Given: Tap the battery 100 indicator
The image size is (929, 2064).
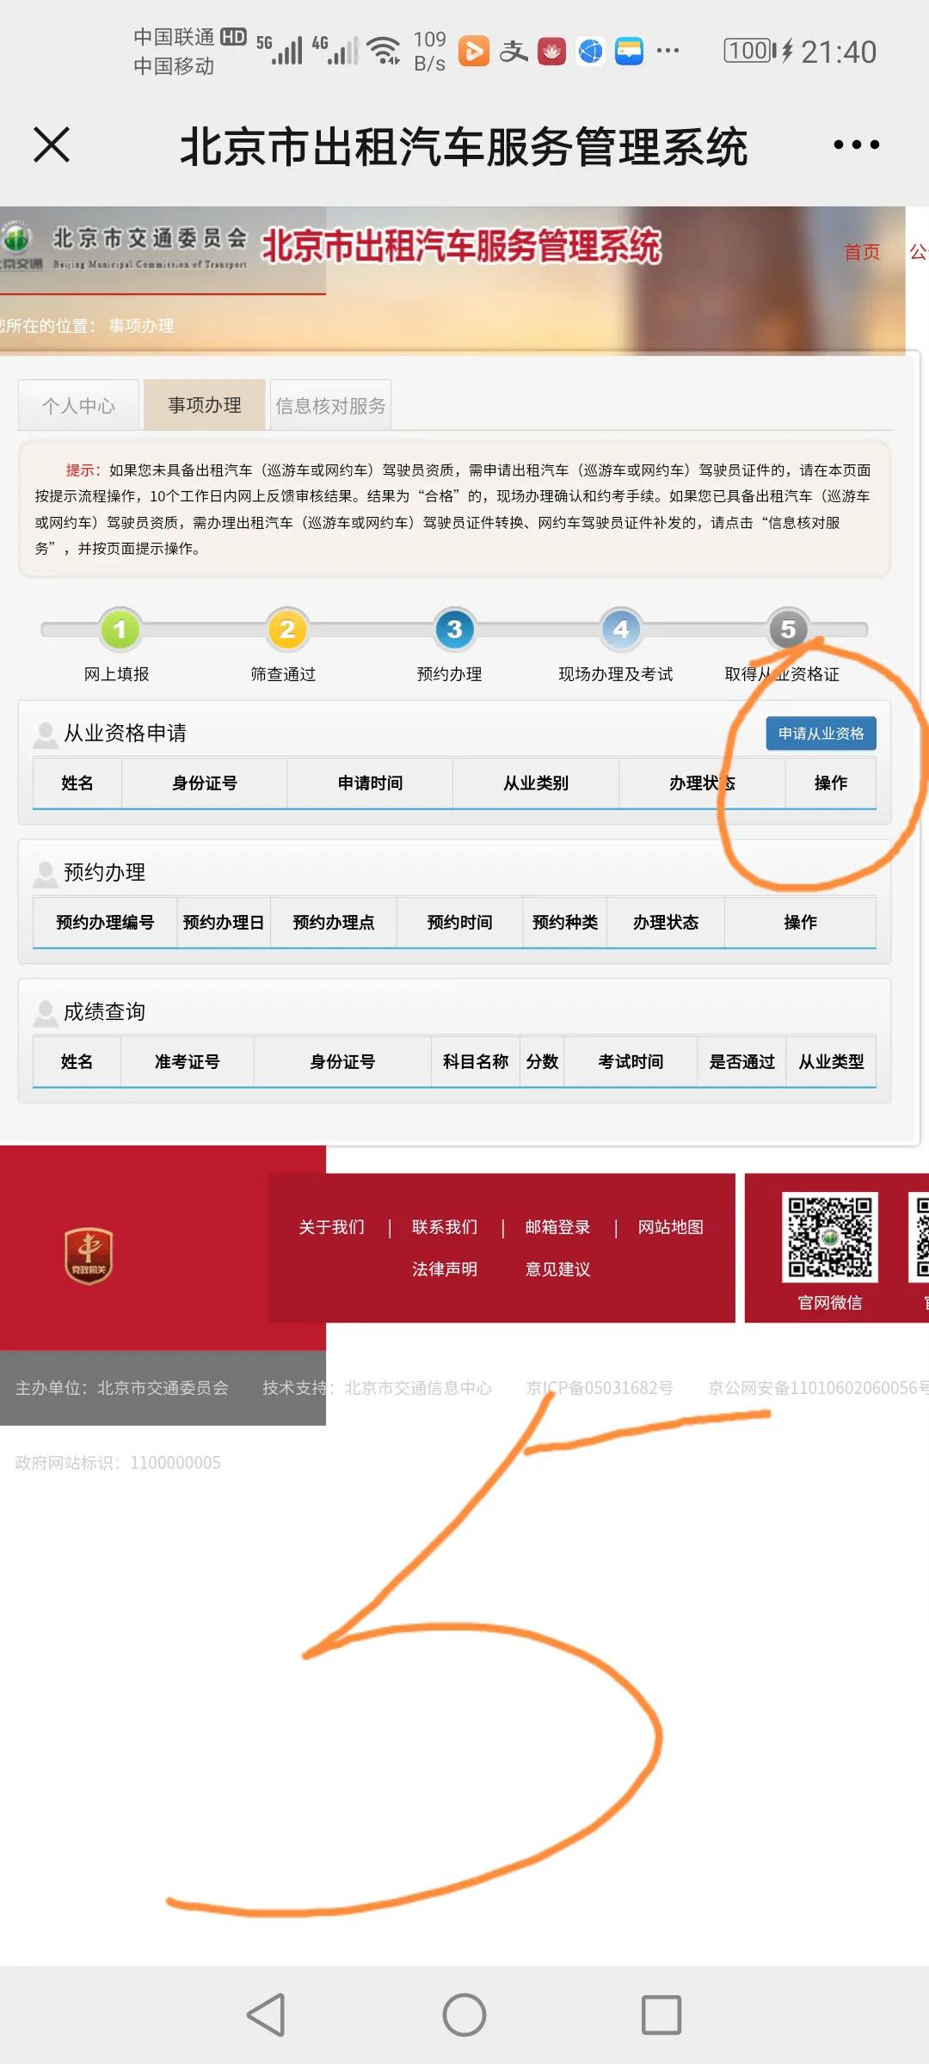Looking at the screenshot, I should [750, 52].
